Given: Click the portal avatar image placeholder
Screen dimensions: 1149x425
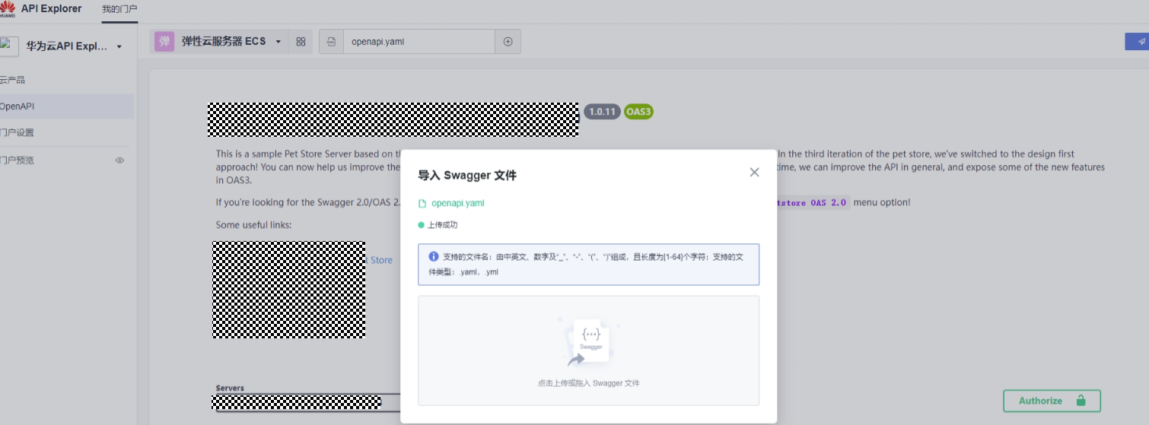Looking at the screenshot, I should tap(9, 46).
